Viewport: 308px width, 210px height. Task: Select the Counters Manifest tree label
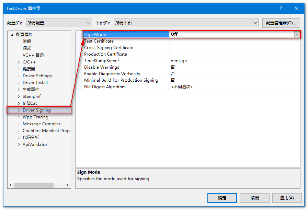46,131
